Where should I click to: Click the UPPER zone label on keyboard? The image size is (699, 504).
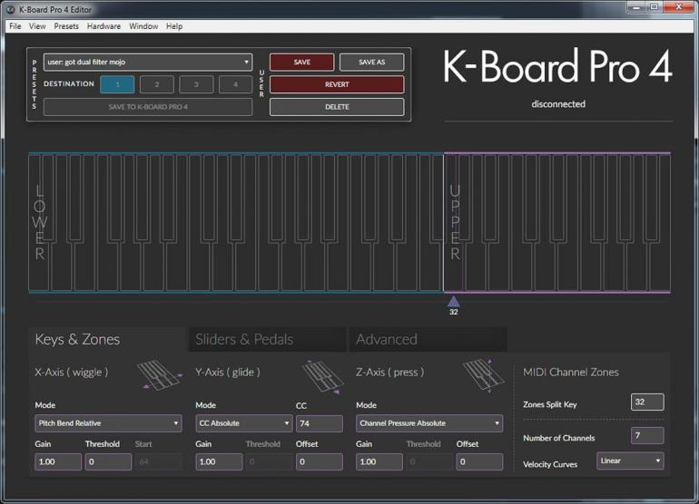pyautogui.click(x=455, y=222)
